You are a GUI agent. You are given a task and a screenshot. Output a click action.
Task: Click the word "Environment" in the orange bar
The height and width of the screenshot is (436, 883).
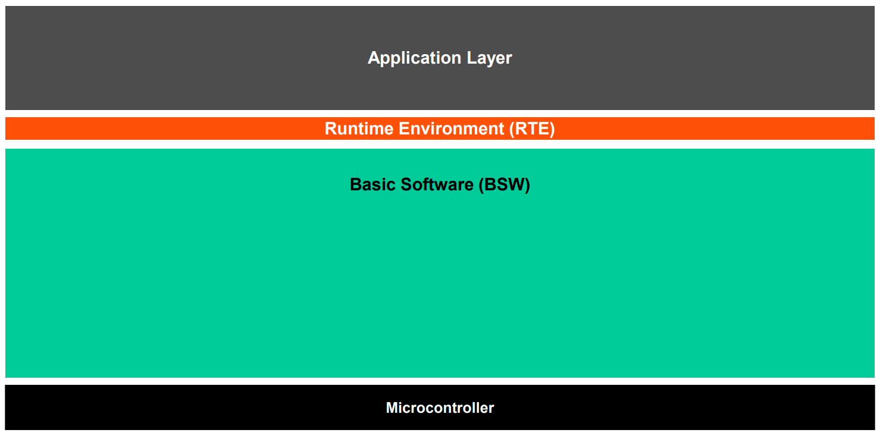pos(452,128)
